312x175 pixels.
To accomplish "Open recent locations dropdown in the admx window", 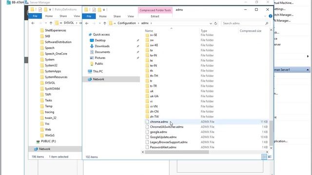I will [99, 23].
